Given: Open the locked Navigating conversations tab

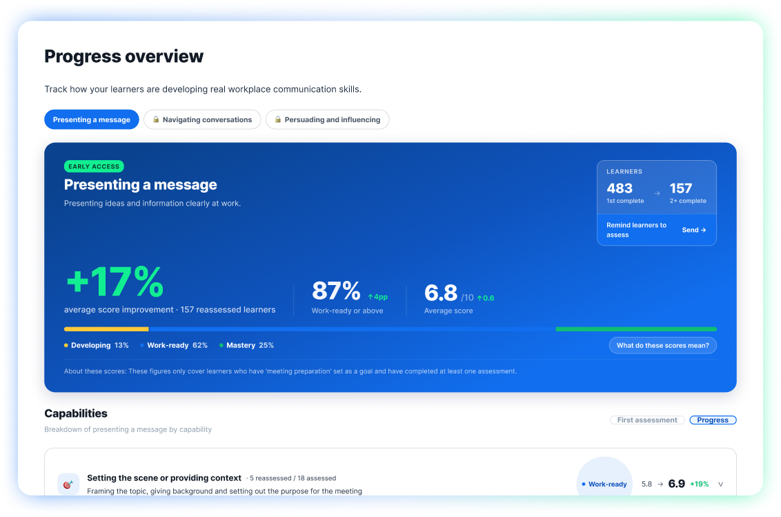Looking at the screenshot, I should [x=202, y=119].
